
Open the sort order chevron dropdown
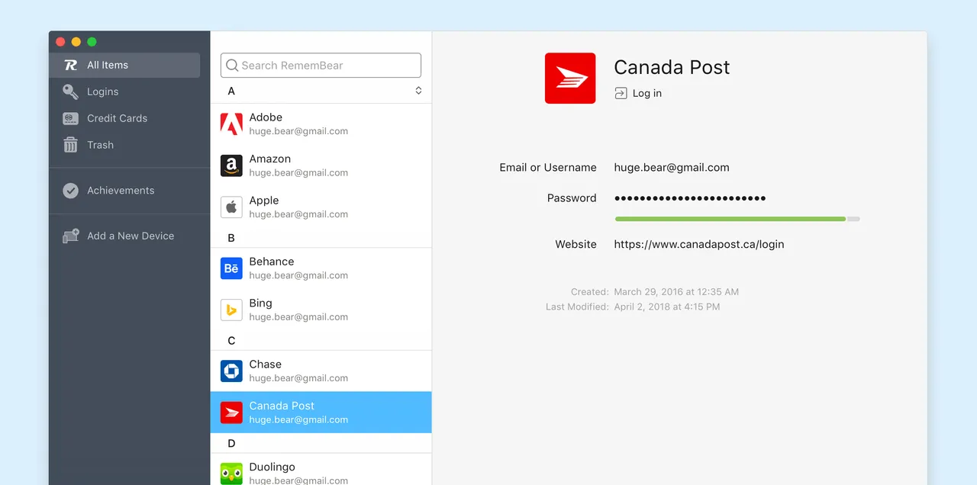[418, 91]
